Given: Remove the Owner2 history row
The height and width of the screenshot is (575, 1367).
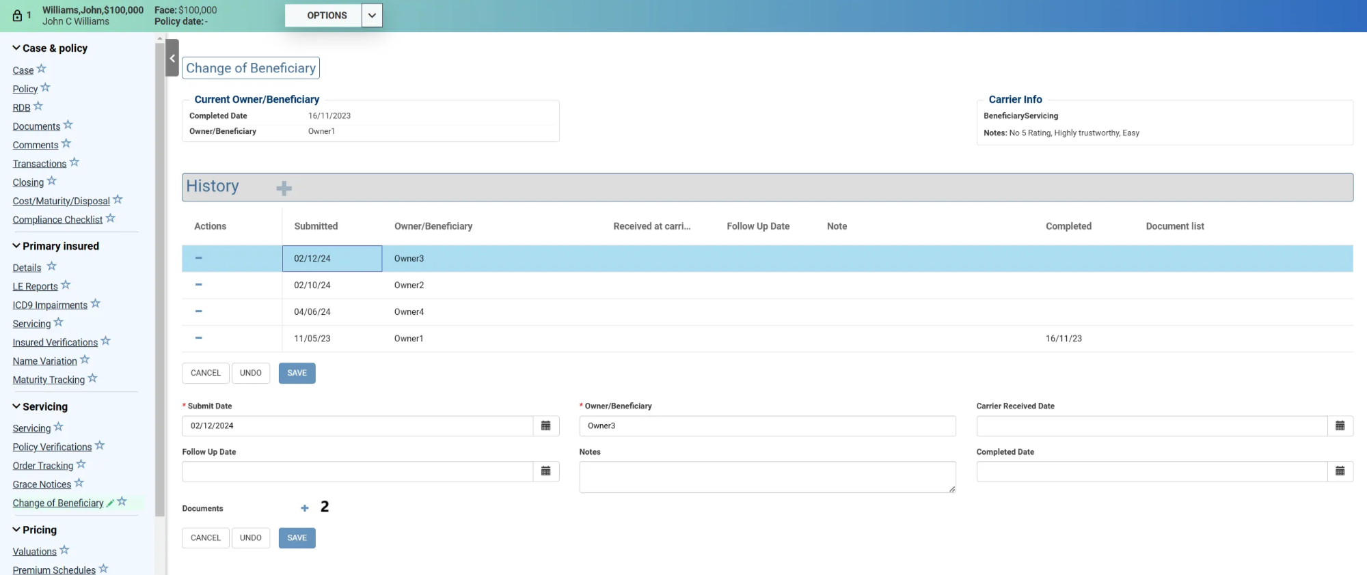Looking at the screenshot, I should coord(199,285).
